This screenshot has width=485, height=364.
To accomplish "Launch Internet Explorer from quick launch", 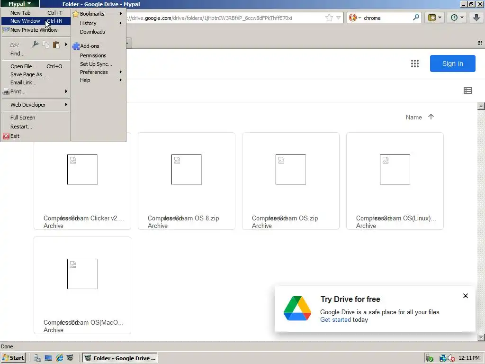I will click(59, 358).
